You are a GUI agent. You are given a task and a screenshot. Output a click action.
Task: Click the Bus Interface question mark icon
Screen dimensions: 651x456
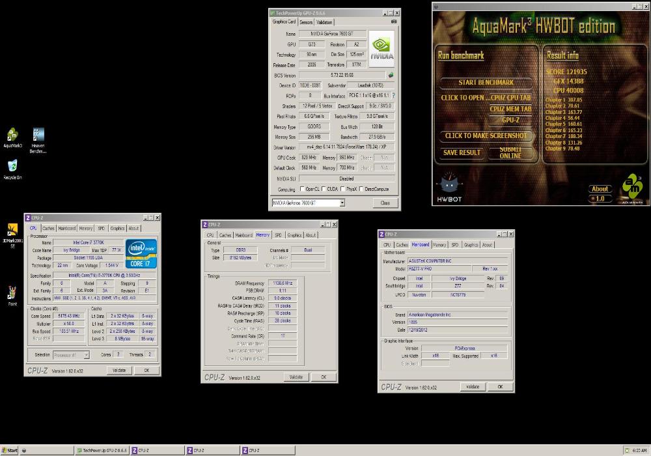pos(394,96)
